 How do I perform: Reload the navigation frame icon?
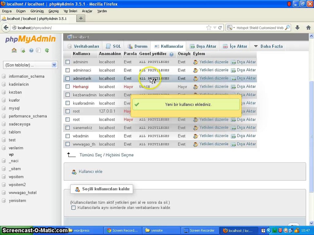pyautogui.click(x=47, y=50)
